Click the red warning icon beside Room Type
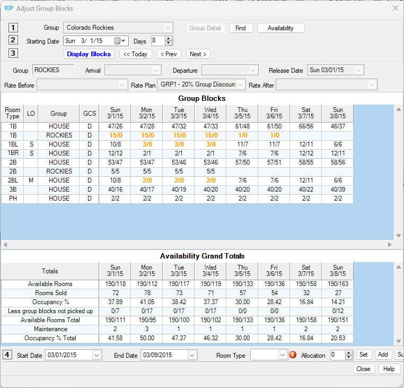404x388 pixels. pos(293,355)
